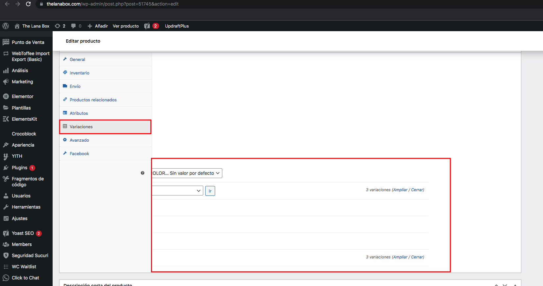The width and height of the screenshot is (543, 286).
Task: Click the Ir button
Action: pos(210,191)
